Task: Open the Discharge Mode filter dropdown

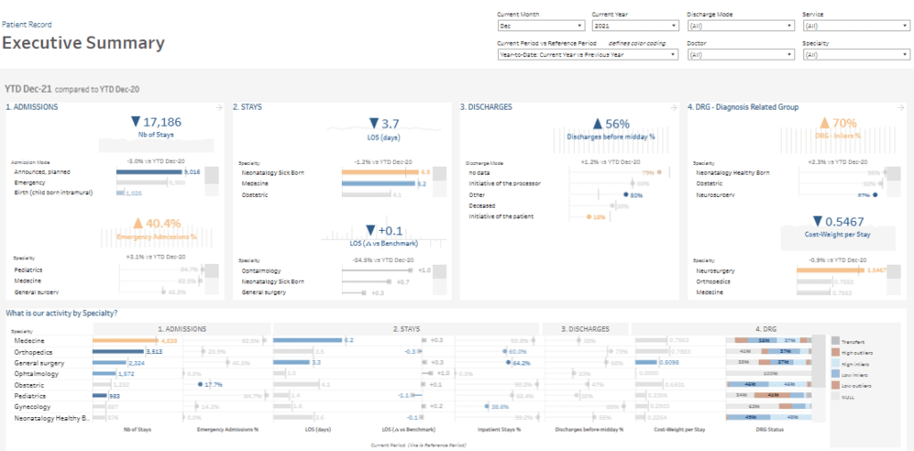Action: click(x=740, y=26)
